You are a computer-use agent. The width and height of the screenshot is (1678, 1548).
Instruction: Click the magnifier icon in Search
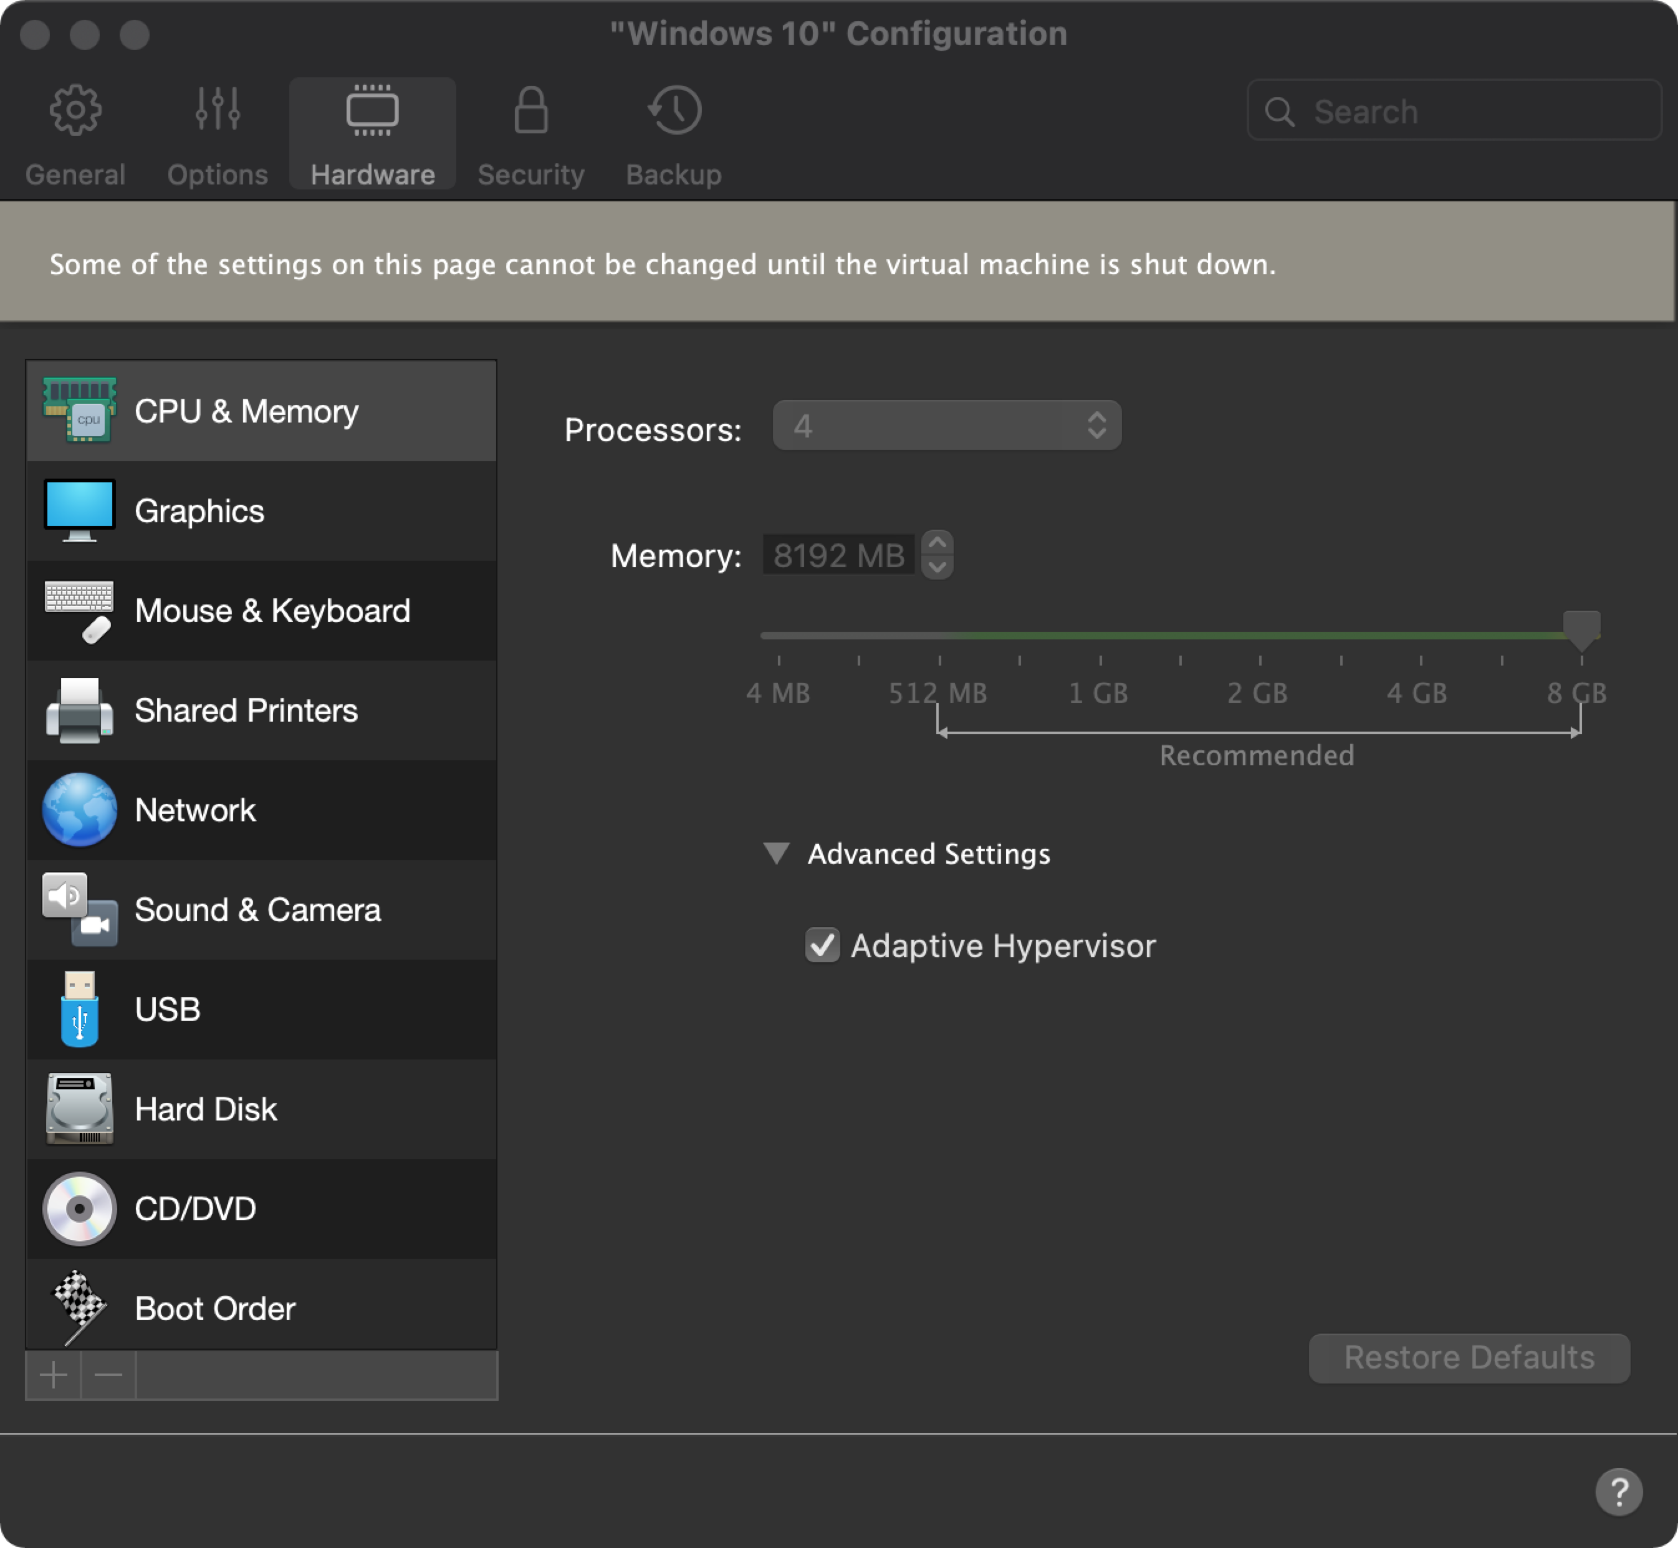click(x=1279, y=112)
